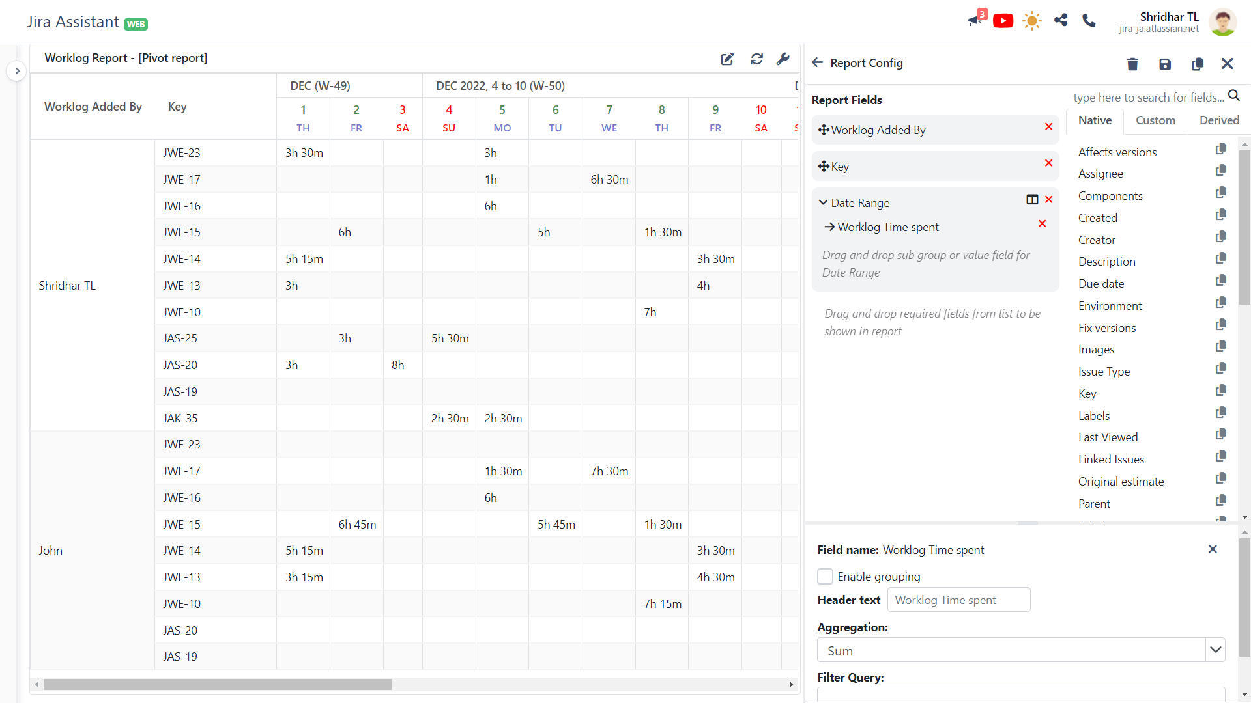Image resolution: width=1251 pixels, height=703 pixels.
Task: Toggle Date Range column layout icon
Action: [1032, 200]
